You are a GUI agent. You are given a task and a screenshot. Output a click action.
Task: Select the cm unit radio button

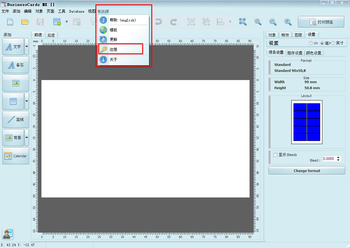coord(311,43)
